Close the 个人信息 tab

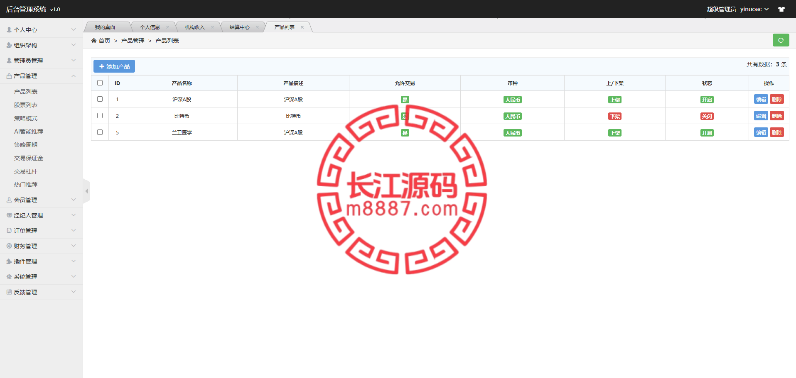167,27
